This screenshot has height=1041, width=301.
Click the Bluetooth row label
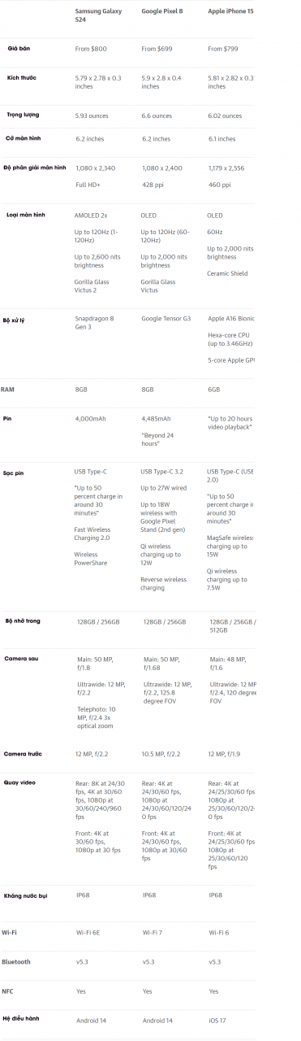click(x=16, y=961)
